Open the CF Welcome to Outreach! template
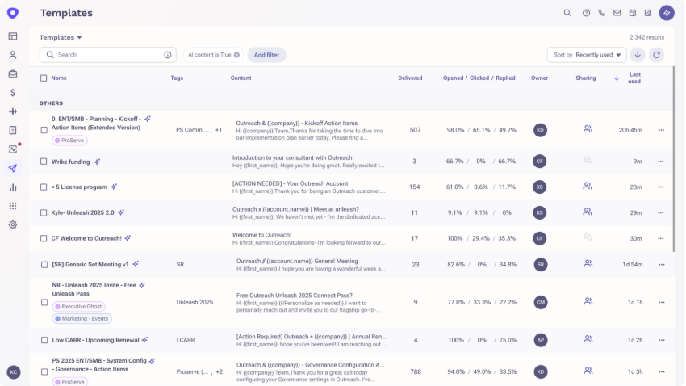 pos(86,238)
